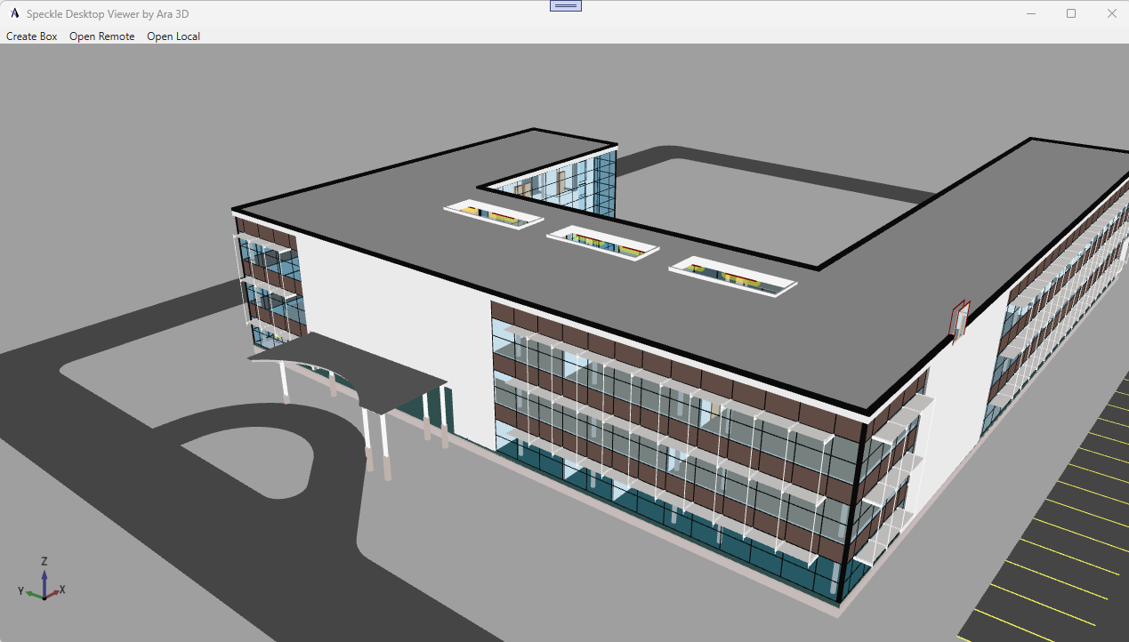Click the XYZ axis orientation gizmo
The width and height of the screenshot is (1129, 642).
(x=43, y=579)
